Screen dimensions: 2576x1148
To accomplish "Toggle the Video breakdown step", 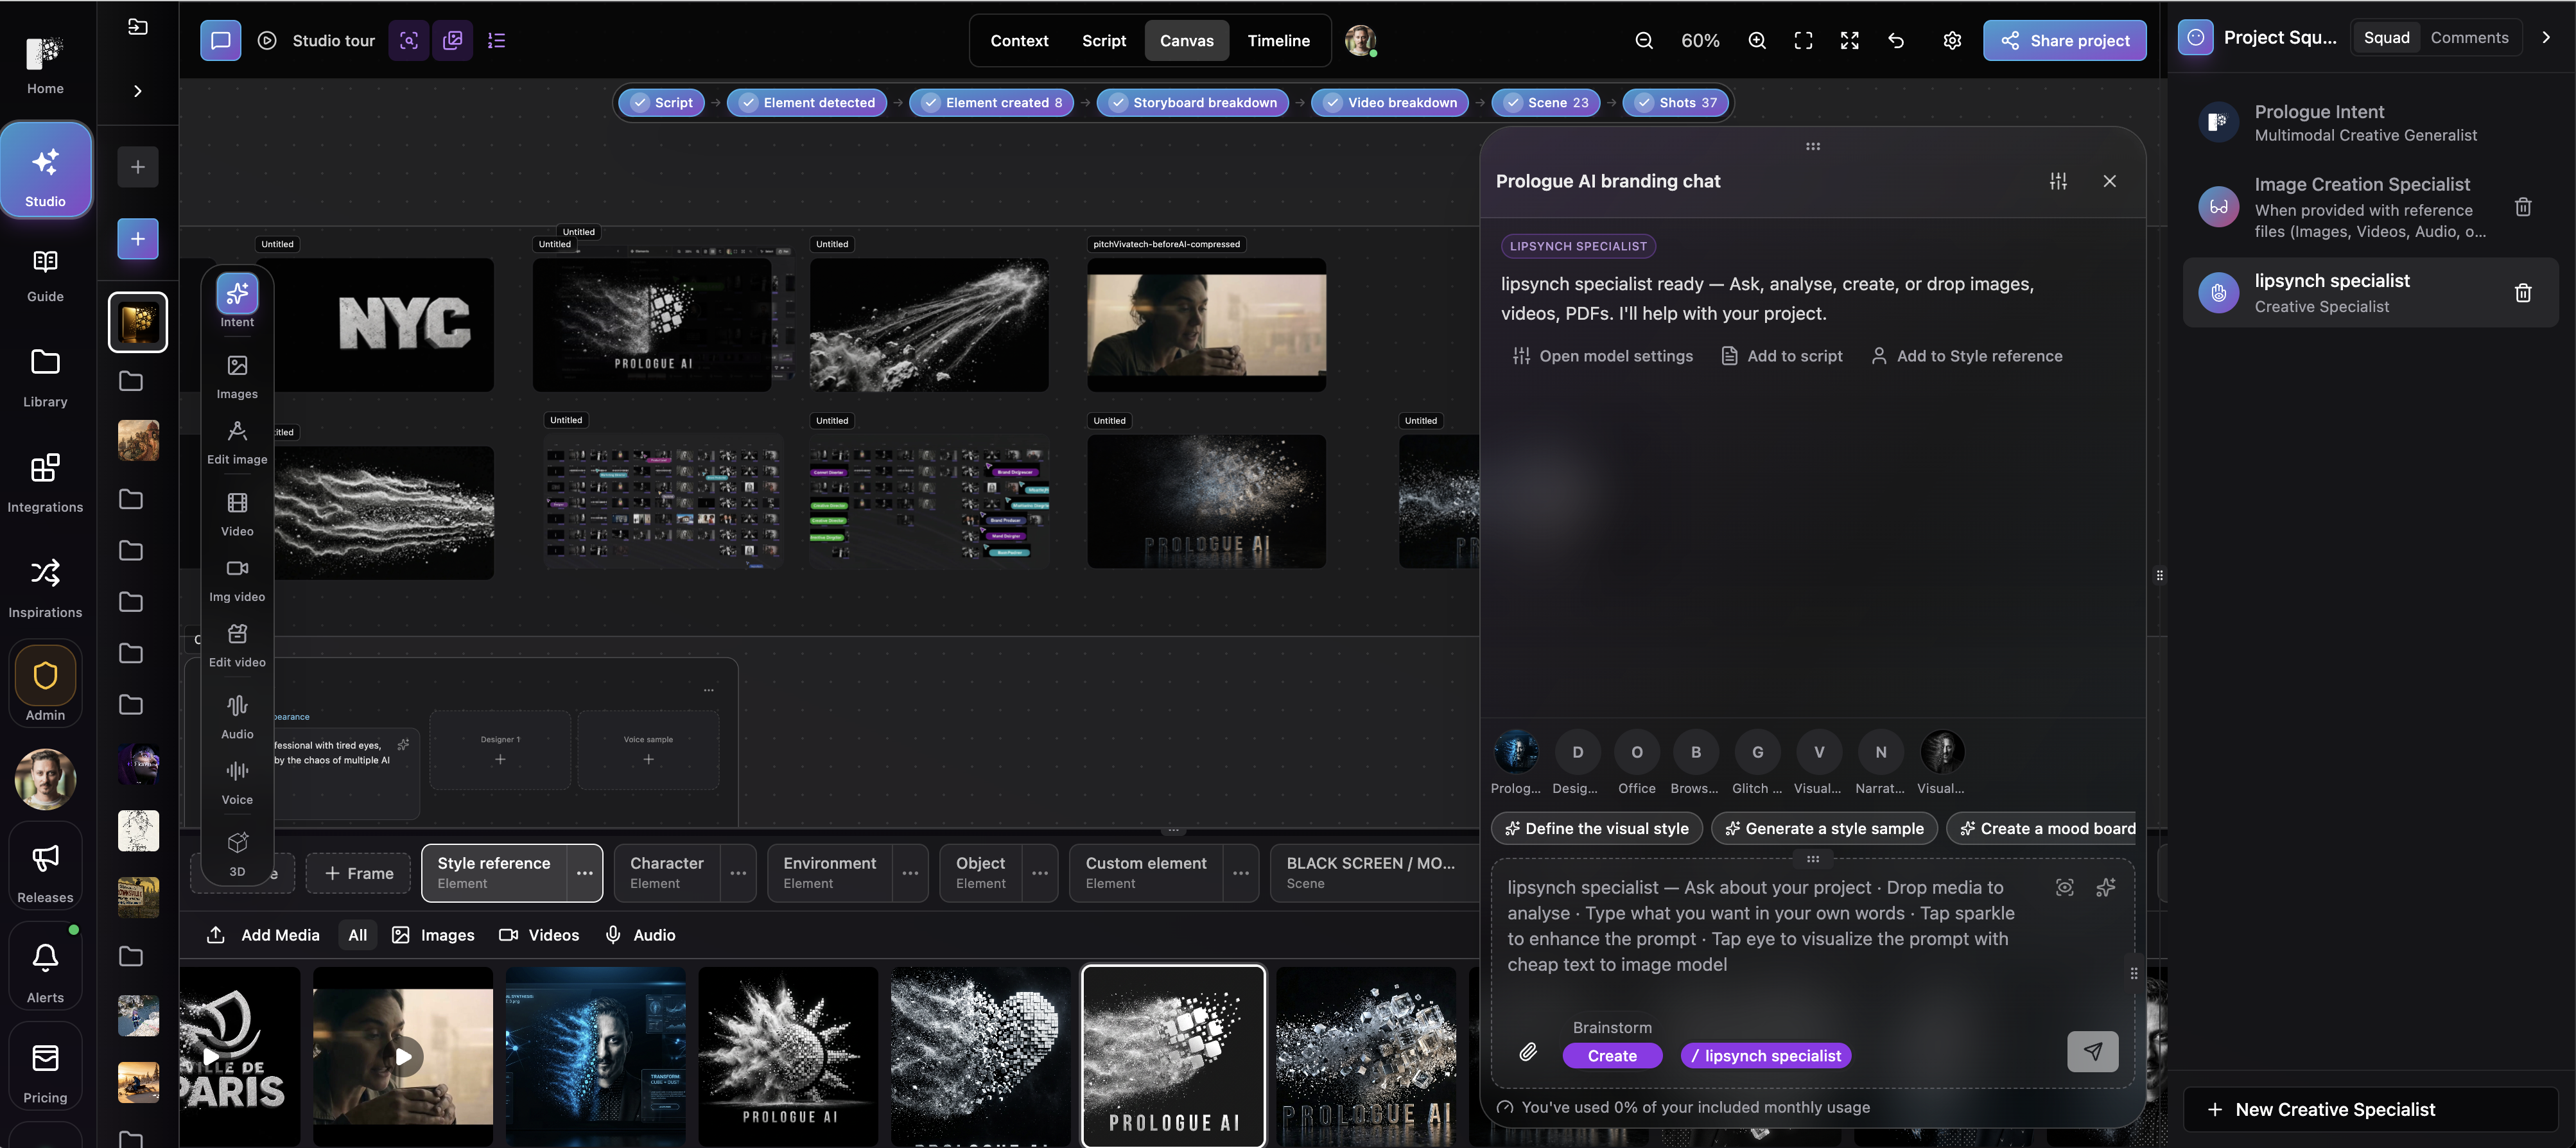I will [x=1391, y=102].
